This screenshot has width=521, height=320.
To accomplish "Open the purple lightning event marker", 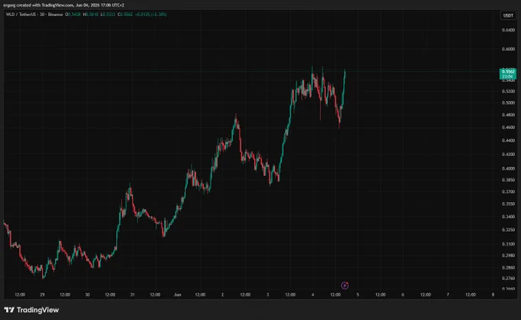I will point(345,285).
